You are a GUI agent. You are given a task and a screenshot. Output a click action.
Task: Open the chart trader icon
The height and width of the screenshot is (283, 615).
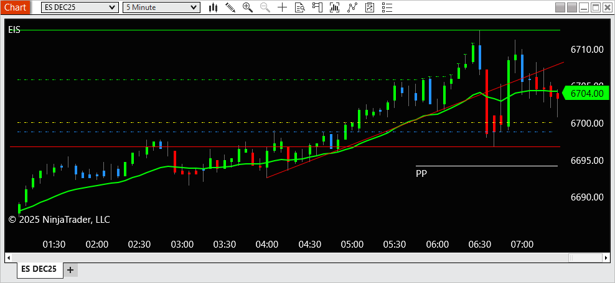coord(317,7)
